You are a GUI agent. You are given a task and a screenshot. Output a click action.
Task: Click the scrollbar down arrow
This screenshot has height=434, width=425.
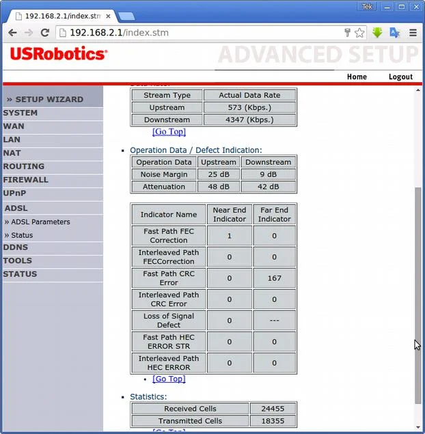[417, 428]
